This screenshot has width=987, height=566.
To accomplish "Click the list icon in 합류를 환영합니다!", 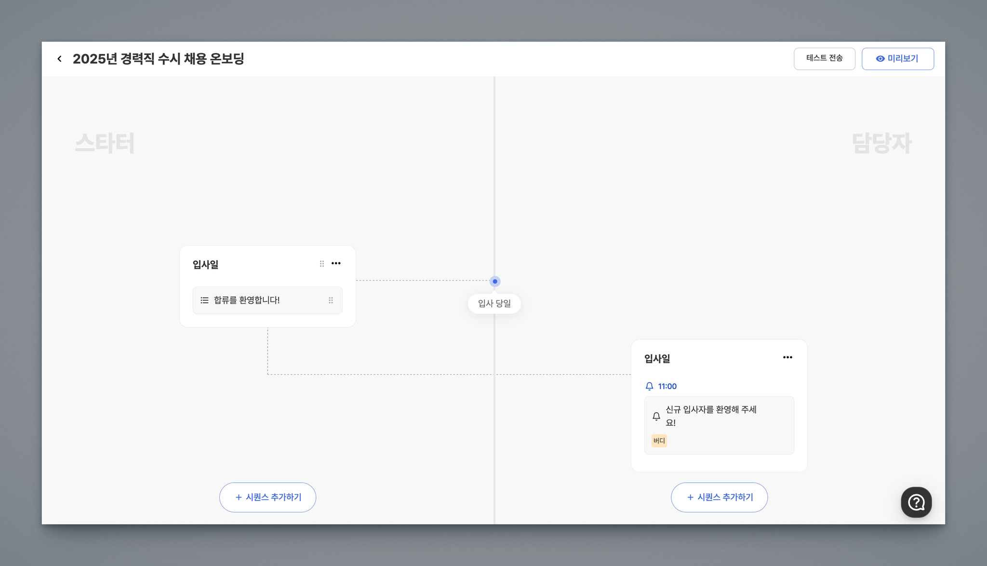I will [x=204, y=300].
